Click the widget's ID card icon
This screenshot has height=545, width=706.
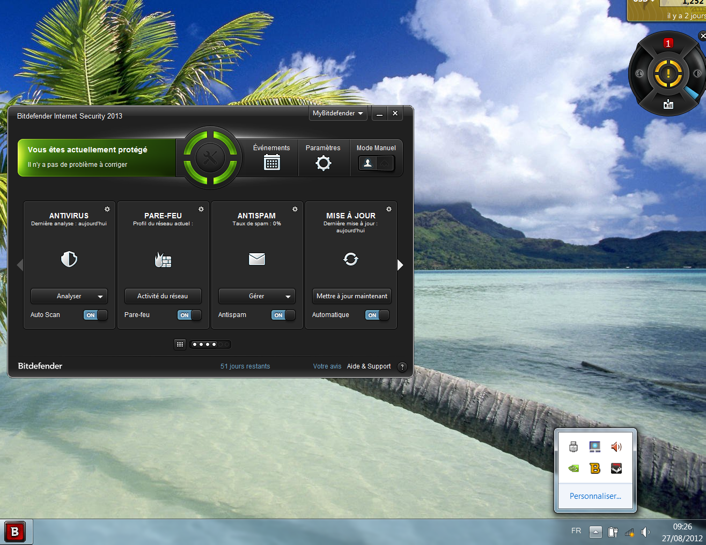[668, 105]
